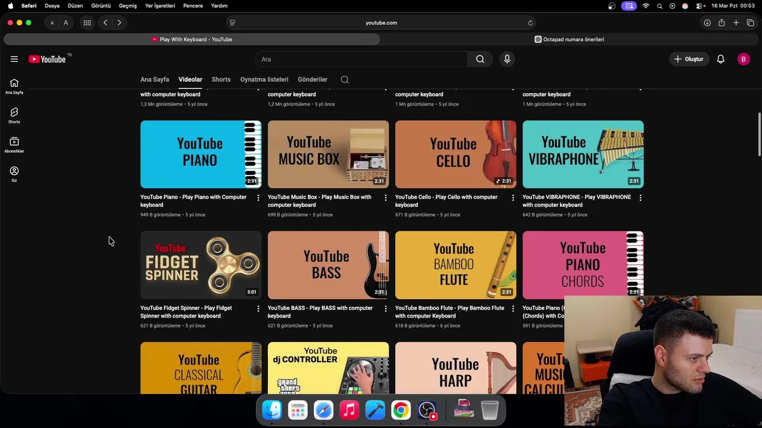Click the search magnifier button
Viewport: 762px width, 428px height.
[x=480, y=59]
